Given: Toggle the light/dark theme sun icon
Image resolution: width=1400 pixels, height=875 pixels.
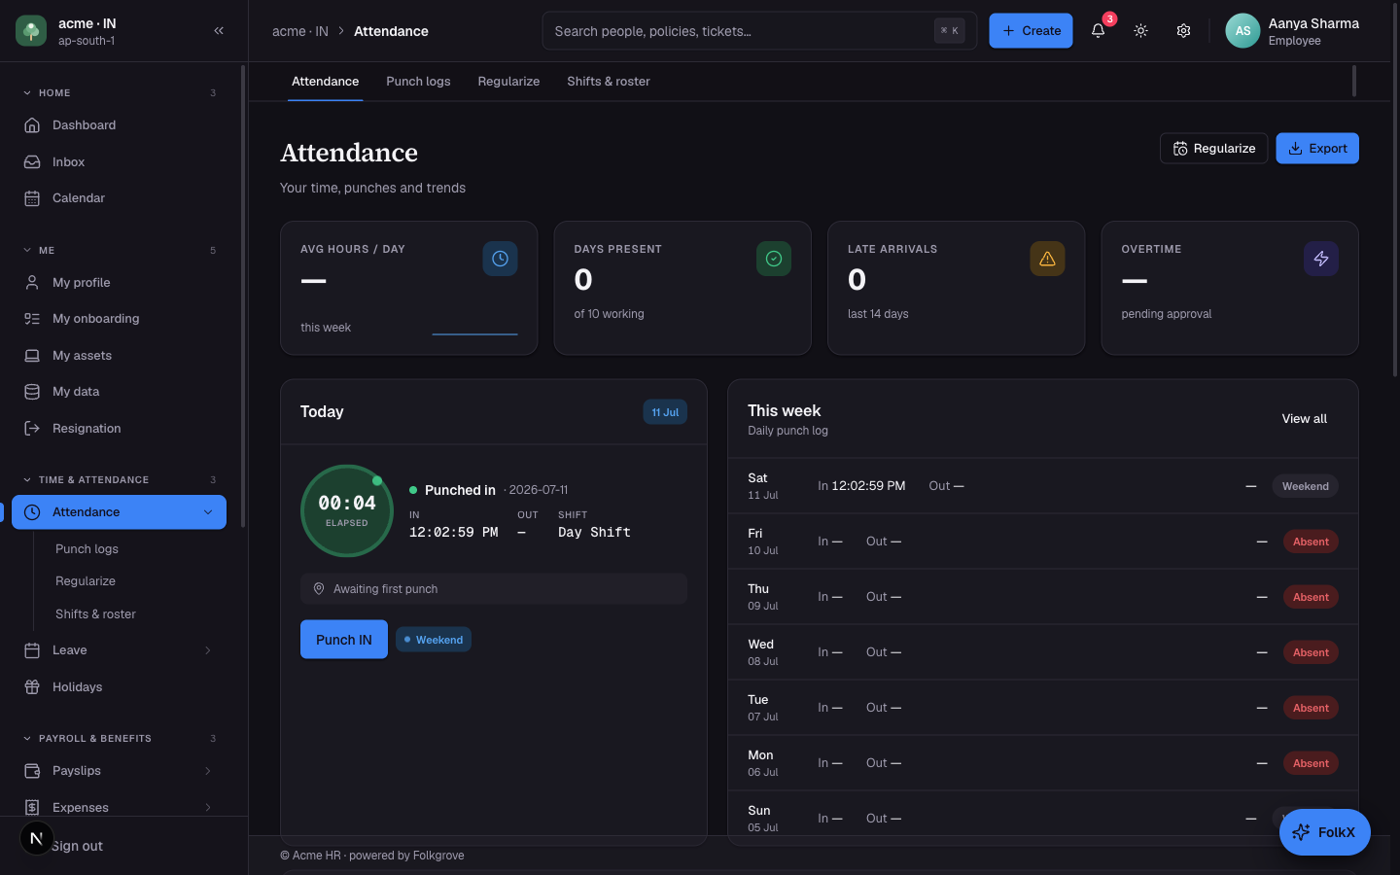Looking at the screenshot, I should tap(1140, 31).
